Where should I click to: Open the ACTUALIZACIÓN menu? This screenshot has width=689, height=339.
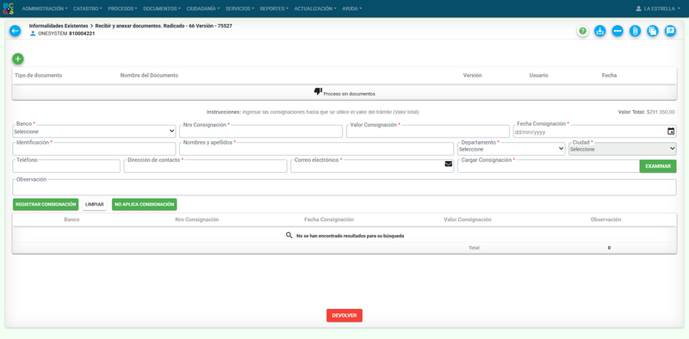tap(315, 9)
